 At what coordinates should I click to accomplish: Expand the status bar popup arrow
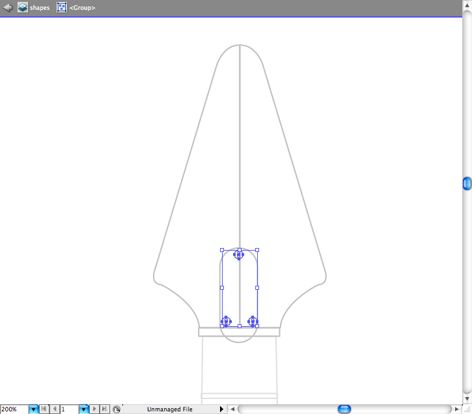click(x=221, y=409)
